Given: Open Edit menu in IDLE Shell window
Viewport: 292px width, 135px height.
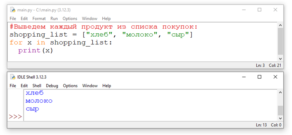Looking at the screenshot, I should (x=24, y=86).
